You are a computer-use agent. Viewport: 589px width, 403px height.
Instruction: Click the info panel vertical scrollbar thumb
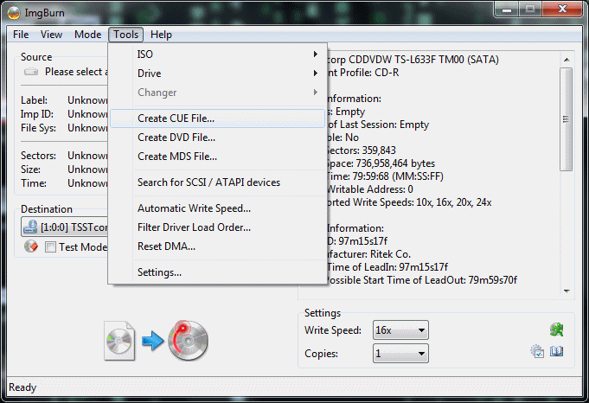tap(567, 119)
